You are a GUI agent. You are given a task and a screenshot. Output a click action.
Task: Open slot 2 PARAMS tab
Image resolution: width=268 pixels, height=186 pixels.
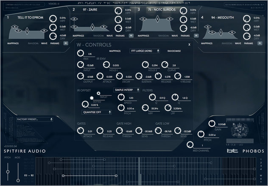coord(120,36)
